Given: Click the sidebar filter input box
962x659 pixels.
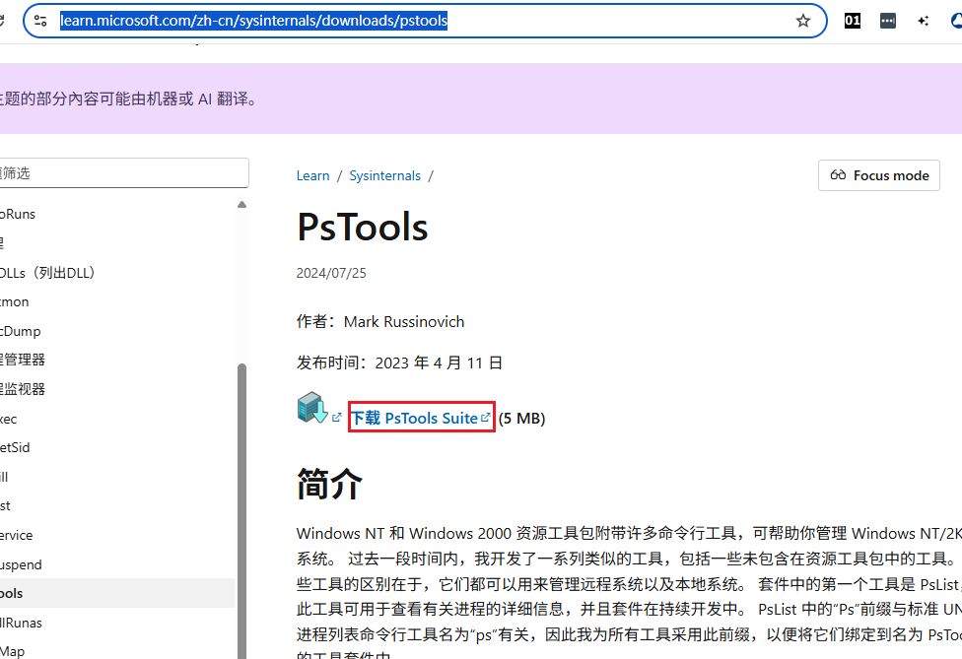Looking at the screenshot, I should 123,173.
